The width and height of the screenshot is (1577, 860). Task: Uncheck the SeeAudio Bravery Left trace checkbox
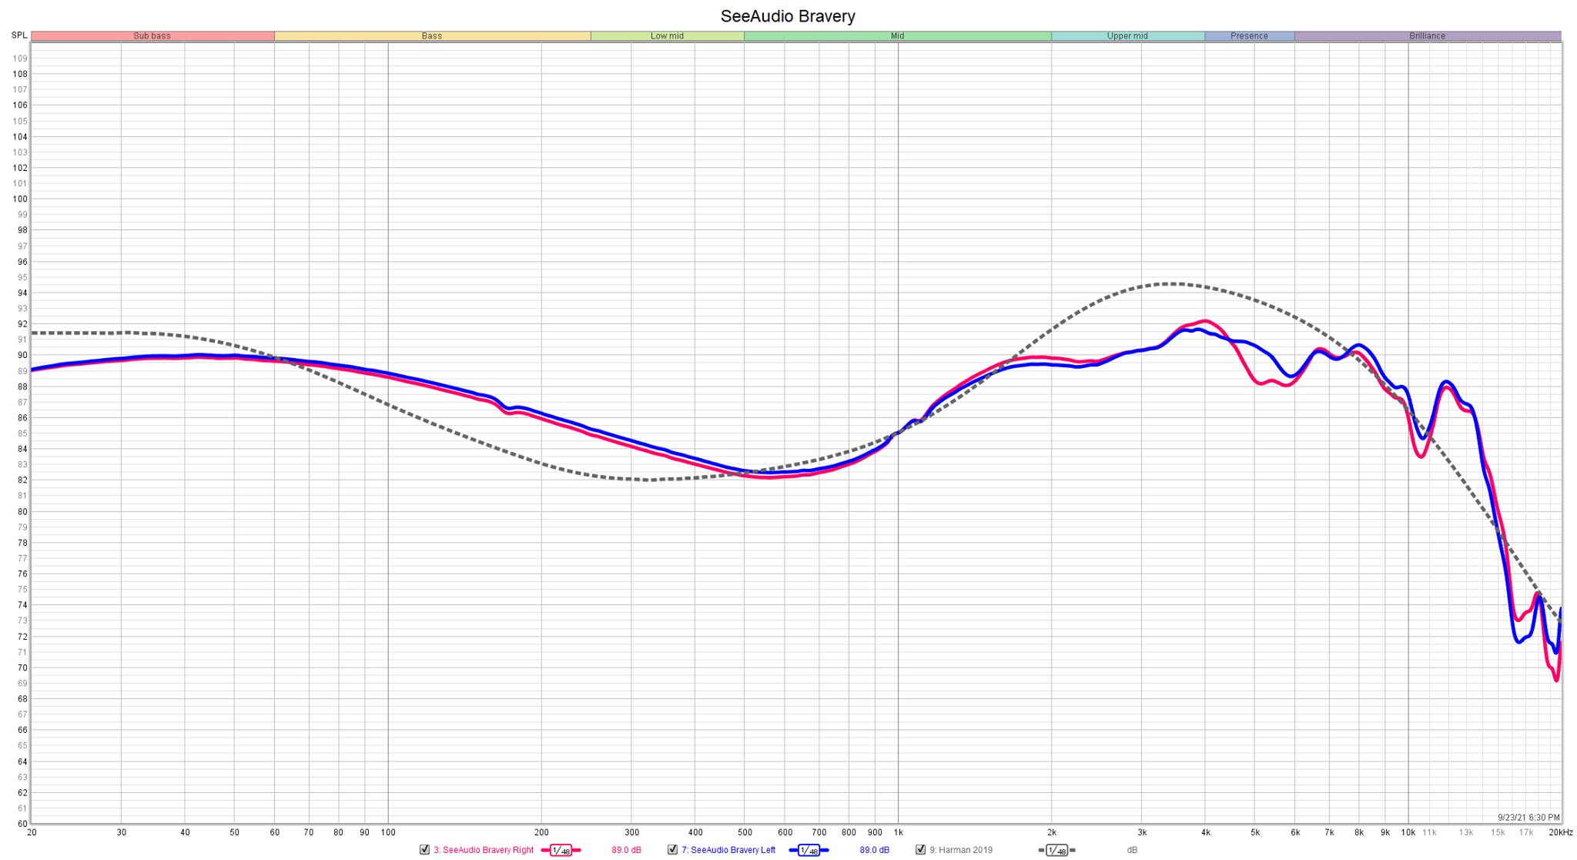click(x=672, y=850)
